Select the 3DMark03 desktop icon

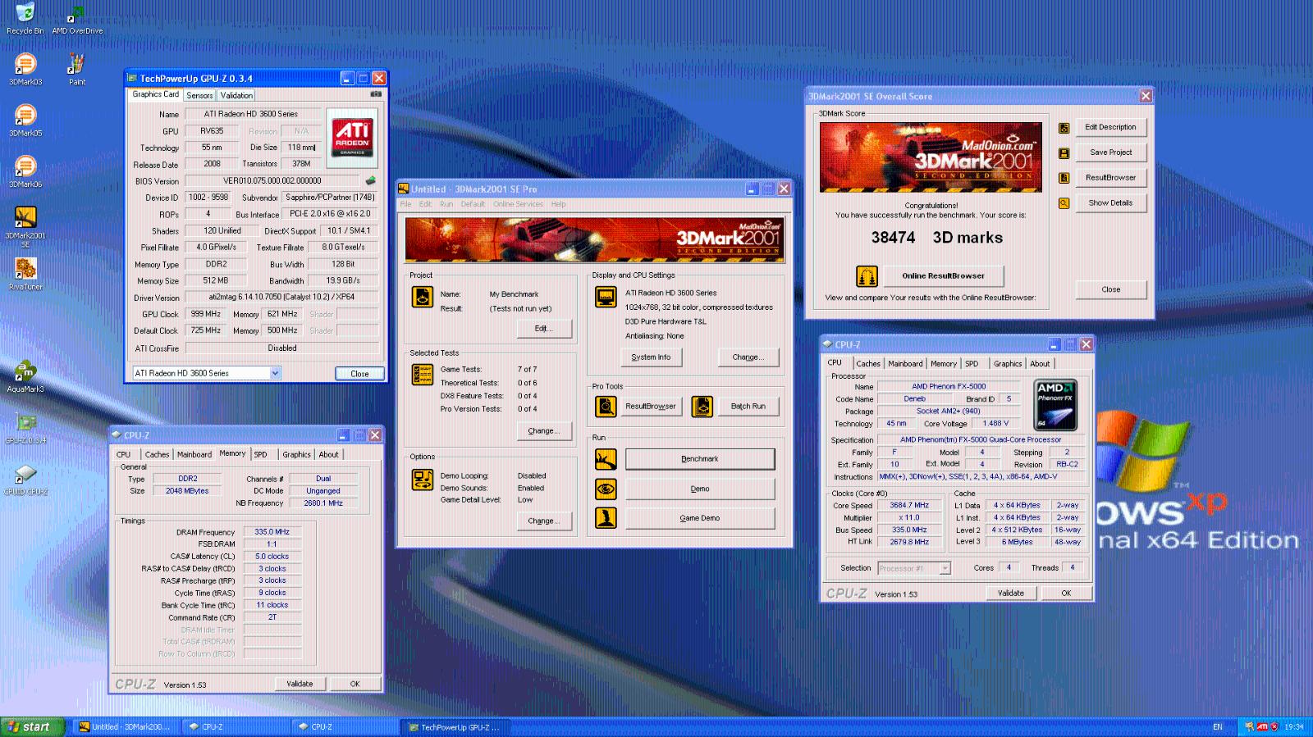point(25,69)
